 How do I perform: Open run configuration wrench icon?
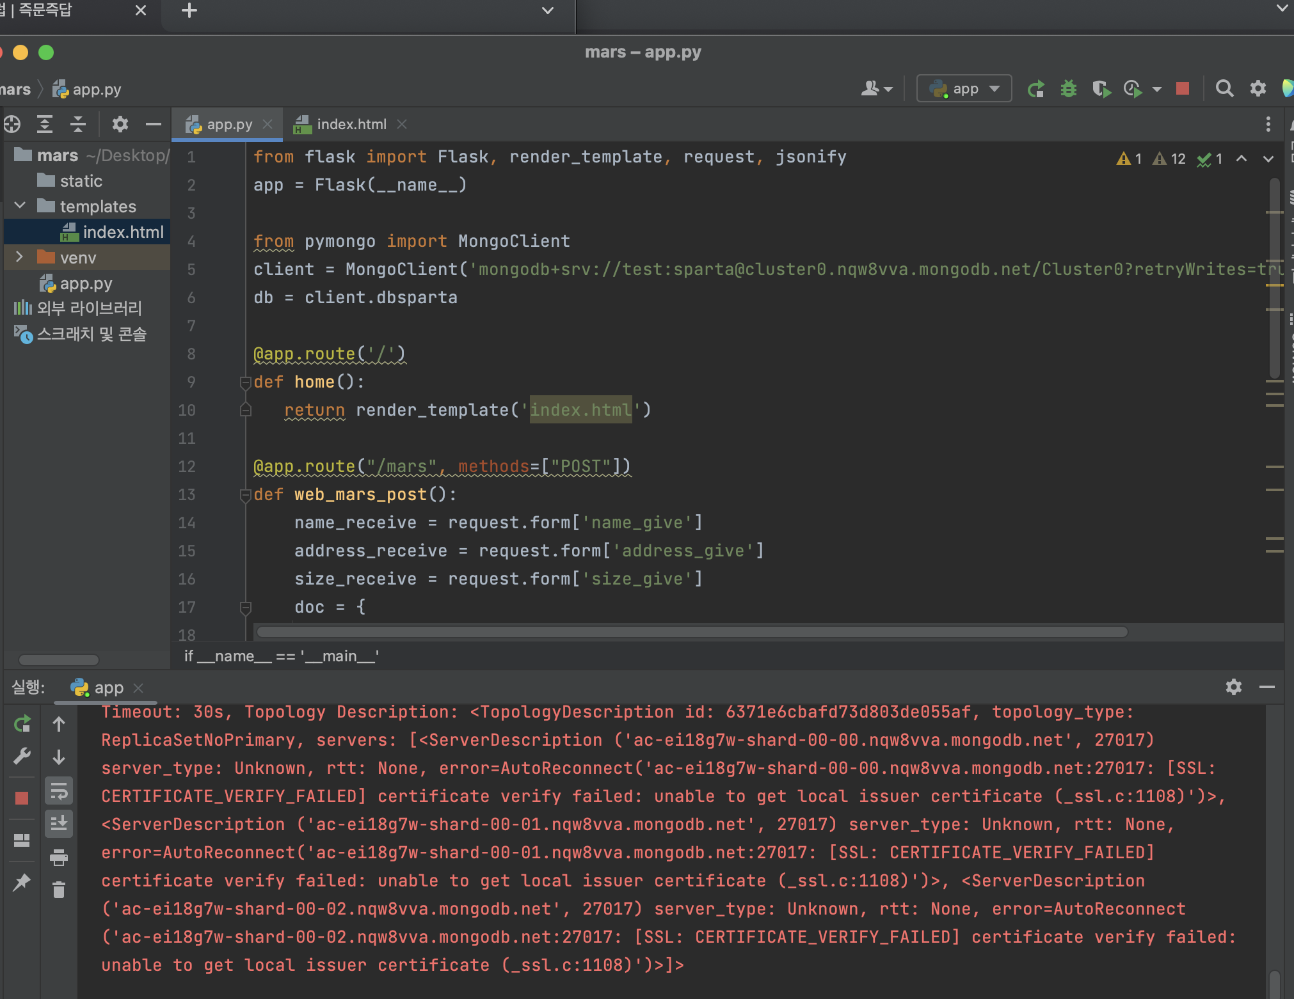[22, 757]
